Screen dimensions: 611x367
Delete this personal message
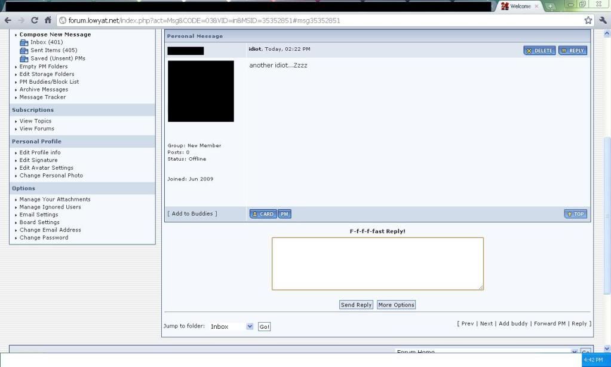pos(539,51)
